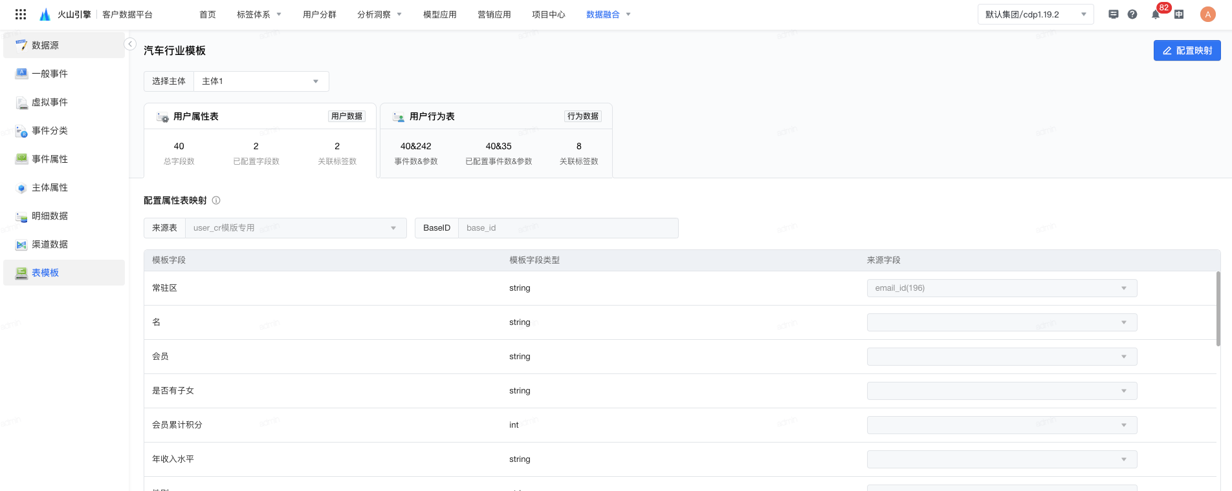Go to 用户分群 in the top navigation
1232x491 pixels.
[x=320, y=14]
